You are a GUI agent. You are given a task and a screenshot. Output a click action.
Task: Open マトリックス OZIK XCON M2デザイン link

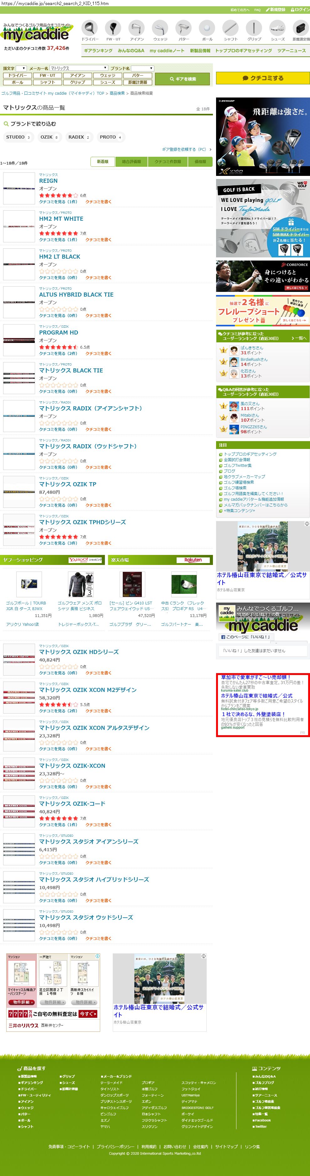[x=88, y=690]
